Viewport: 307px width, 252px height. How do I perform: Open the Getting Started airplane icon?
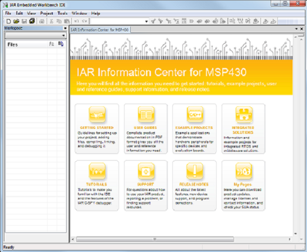coord(97,114)
